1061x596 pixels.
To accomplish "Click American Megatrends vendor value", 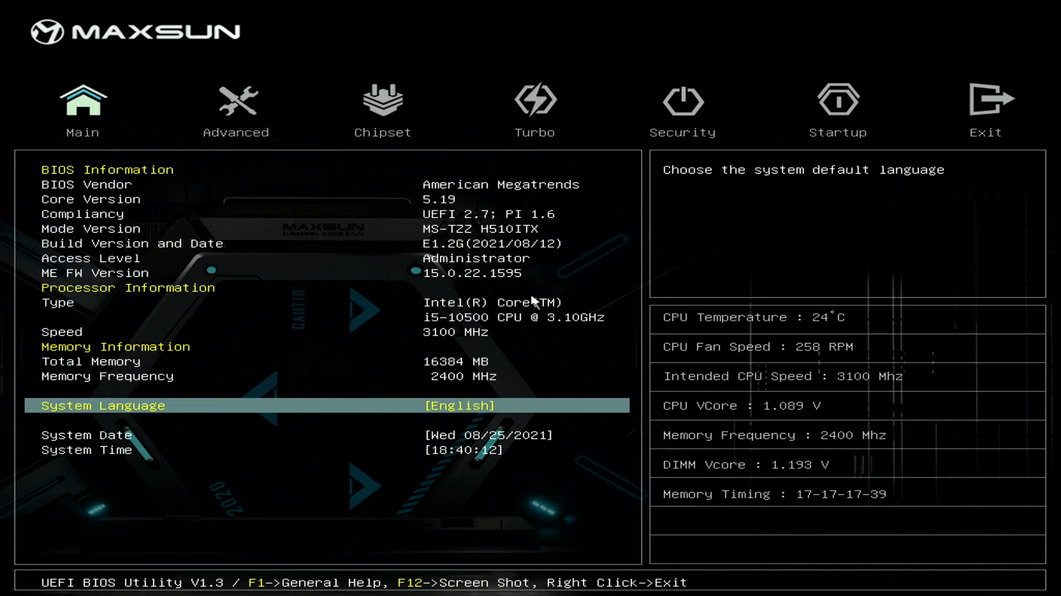I will (x=501, y=184).
